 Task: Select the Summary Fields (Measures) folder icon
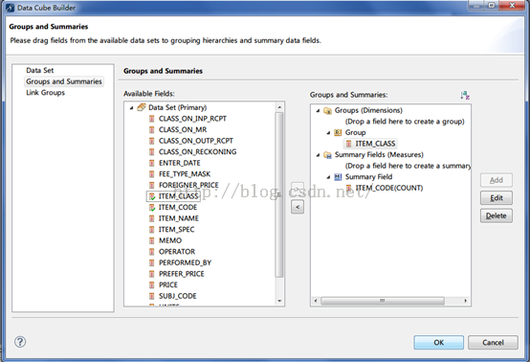tap(327, 155)
